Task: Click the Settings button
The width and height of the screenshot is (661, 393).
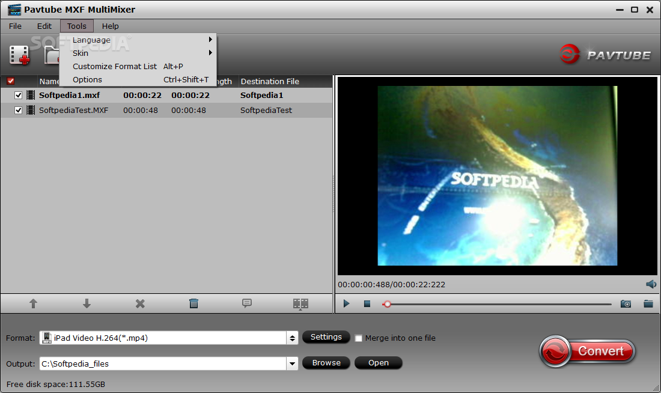Action: tap(326, 337)
